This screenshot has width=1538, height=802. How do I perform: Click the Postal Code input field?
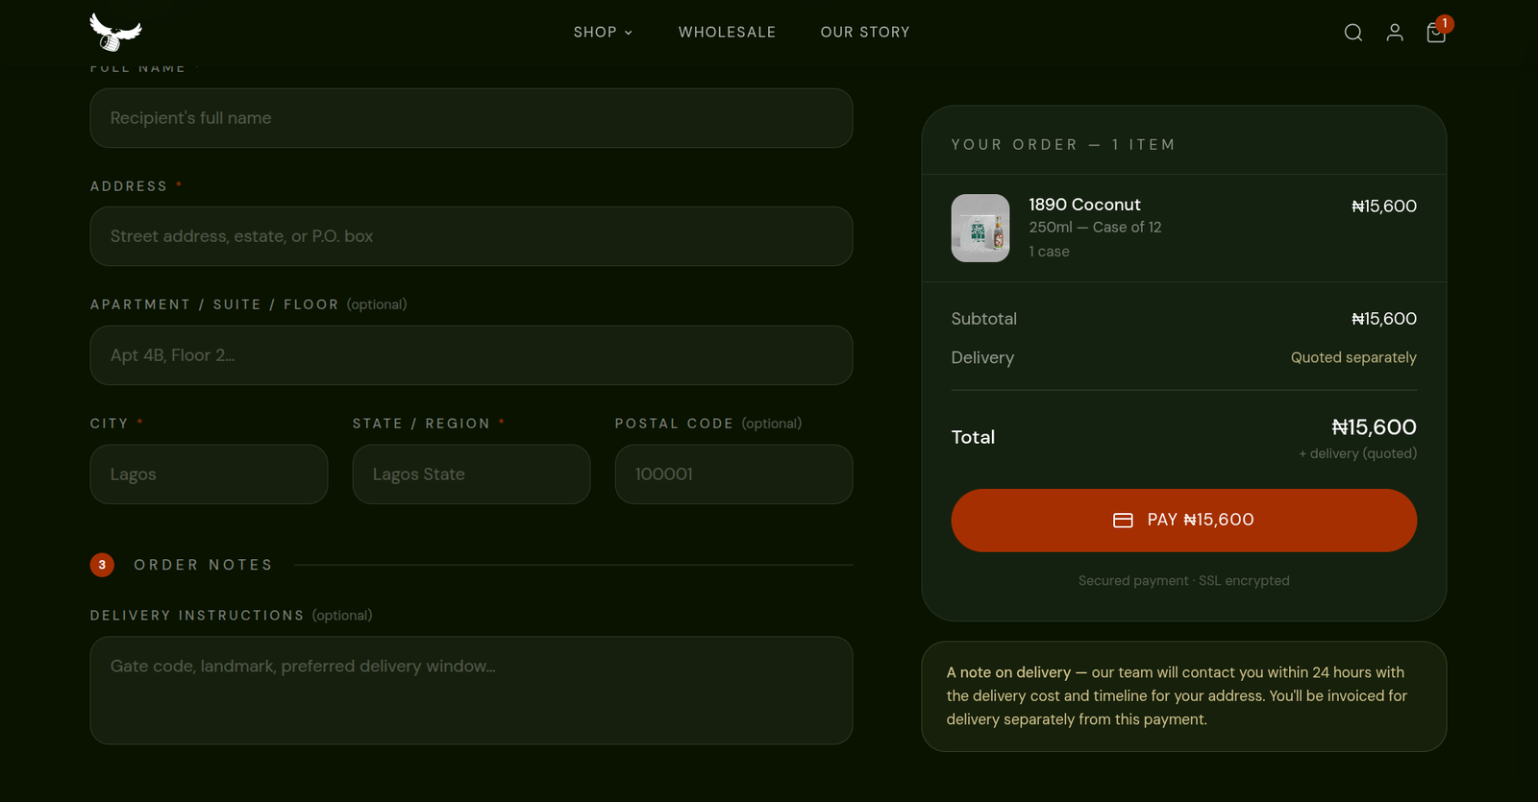click(x=733, y=474)
